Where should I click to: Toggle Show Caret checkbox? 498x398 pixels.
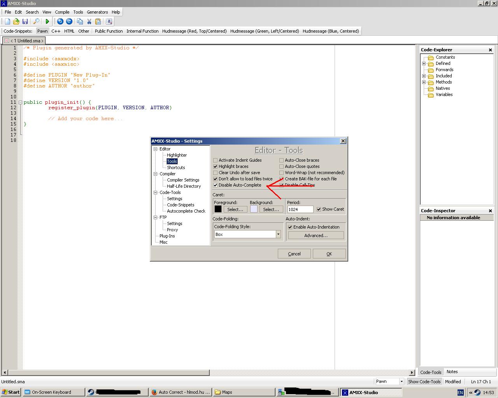[x=319, y=209]
